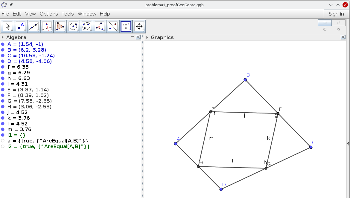Image resolution: width=350 pixels, height=198 pixels.
Task: Click the GeoGebra app icon in title bar
Action: click(4, 5)
